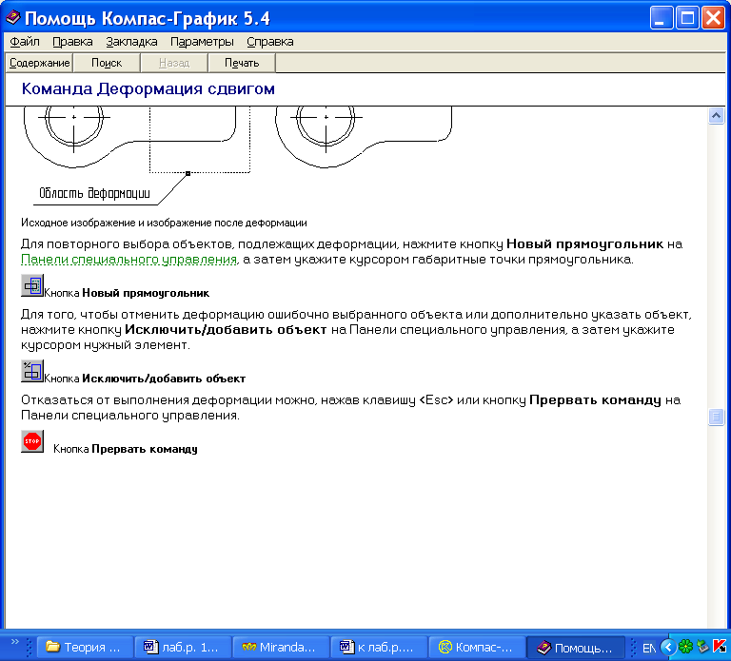Click the disabled Назад button
This screenshot has height=661, width=731.
point(174,63)
